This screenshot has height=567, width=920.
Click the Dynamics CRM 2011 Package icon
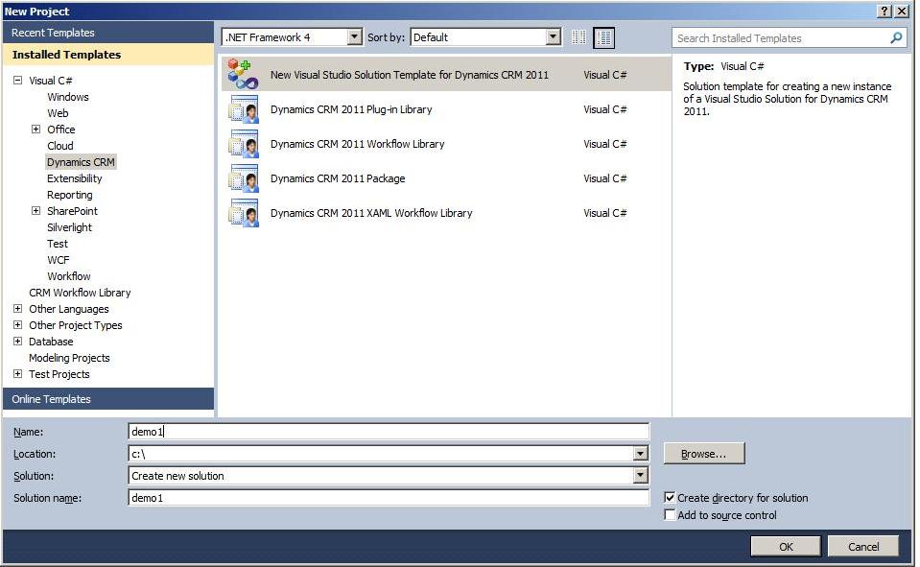(x=243, y=178)
